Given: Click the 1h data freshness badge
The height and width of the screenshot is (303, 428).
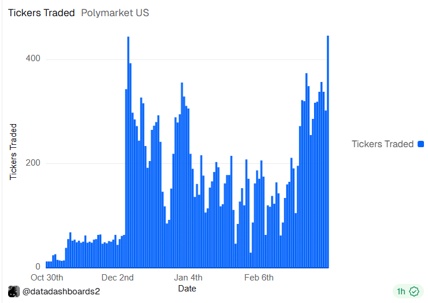Looking at the screenshot, I should pos(401,291).
